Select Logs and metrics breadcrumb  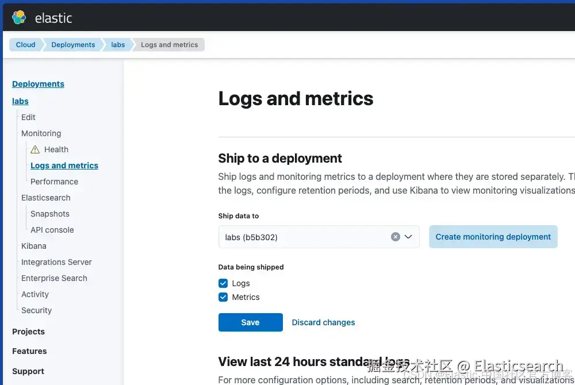(169, 45)
